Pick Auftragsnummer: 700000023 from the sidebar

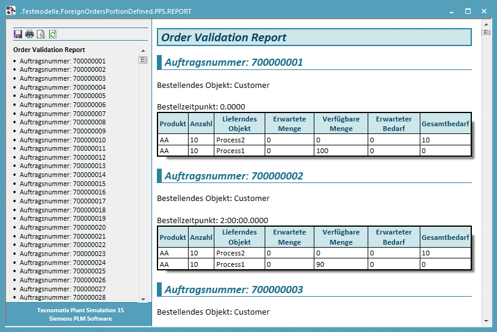[x=62, y=254]
